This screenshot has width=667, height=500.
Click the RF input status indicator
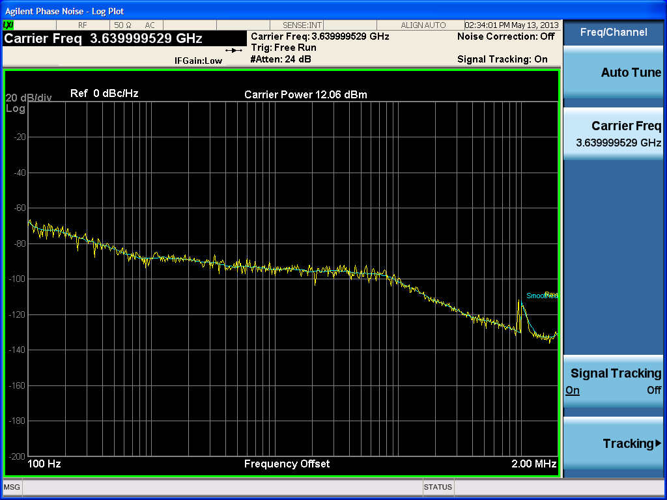pos(83,25)
